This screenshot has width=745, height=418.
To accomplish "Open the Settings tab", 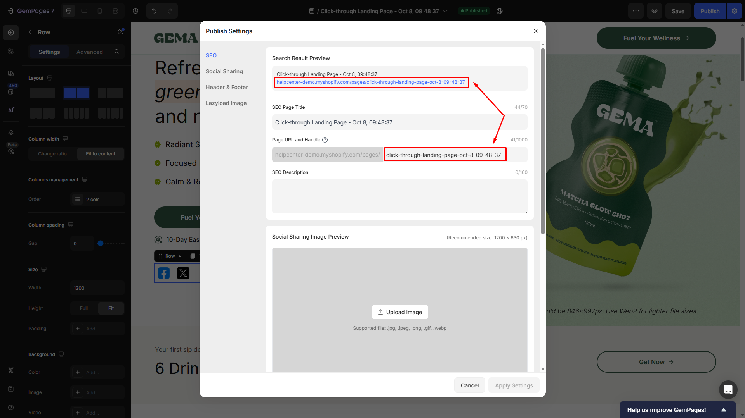I will point(49,52).
